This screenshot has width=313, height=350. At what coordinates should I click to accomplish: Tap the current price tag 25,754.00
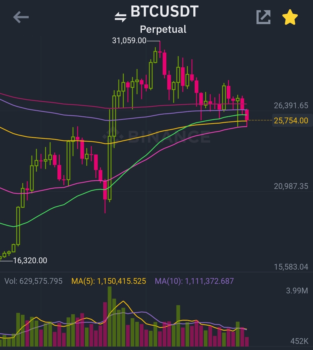point(291,120)
